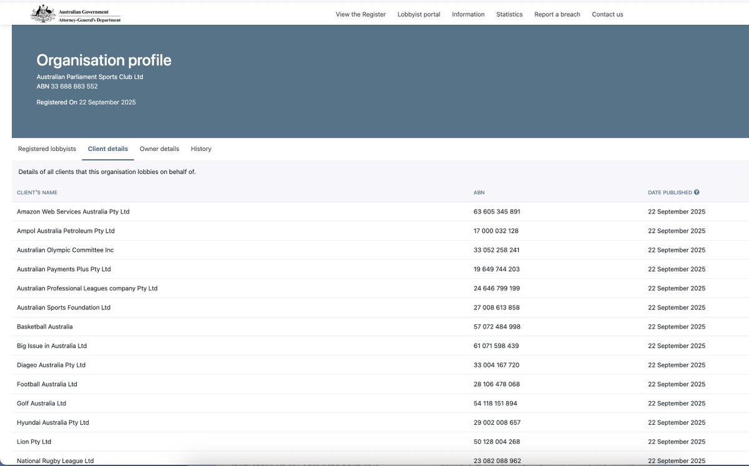Viewport: 749px width, 466px height.
Task: Click the Amazon Web Services published date
Action: (x=677, y=211)
